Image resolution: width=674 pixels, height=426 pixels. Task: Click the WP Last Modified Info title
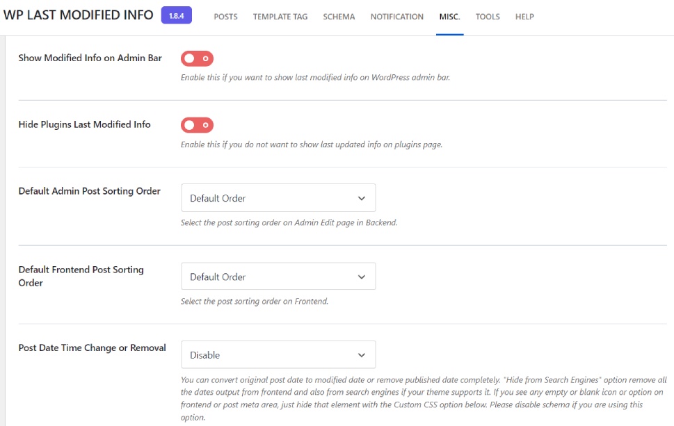coord(78,15)
